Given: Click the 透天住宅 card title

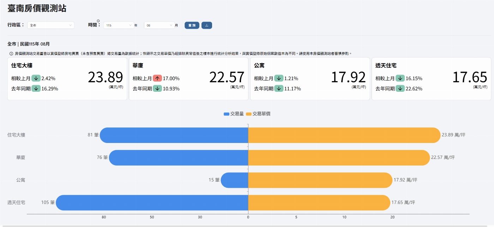Looking at the screenshot, I should click(x=386, y=66).
